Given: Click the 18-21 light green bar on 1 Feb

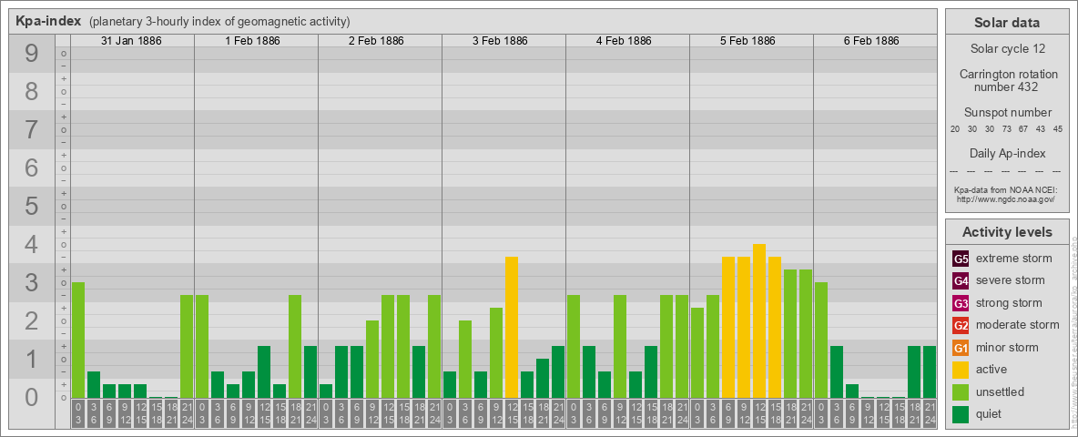Looking at the screenshot, I should point(295,346).
